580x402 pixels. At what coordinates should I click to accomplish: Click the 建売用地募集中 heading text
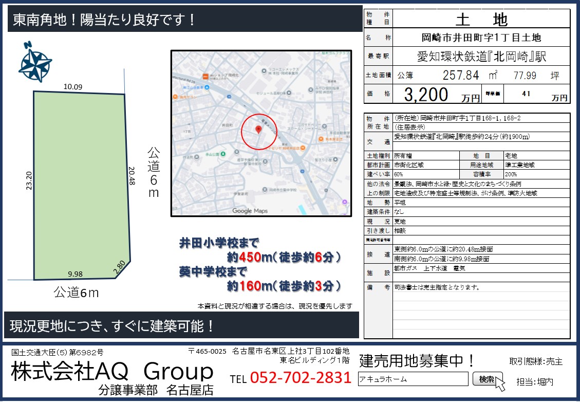pos(417,360)
